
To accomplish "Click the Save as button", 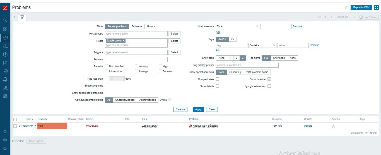I will pyautogui.click(x=180, y=109).
